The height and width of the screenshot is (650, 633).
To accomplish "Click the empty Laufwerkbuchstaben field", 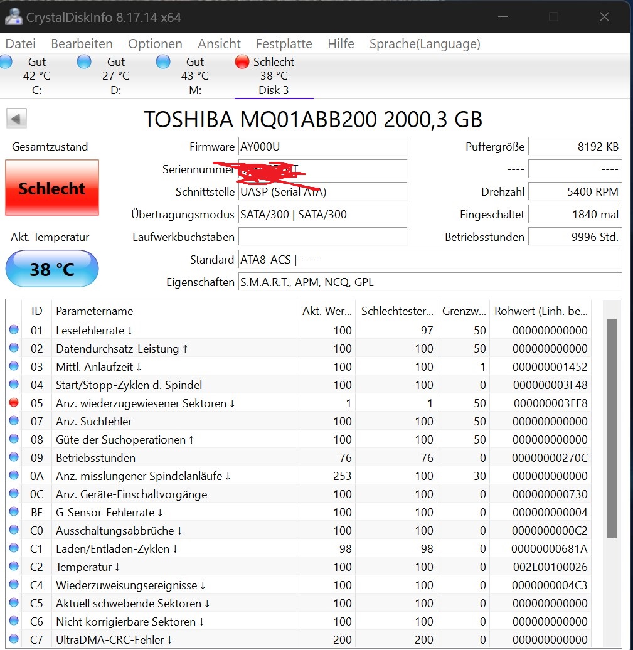I will point(322,237).
